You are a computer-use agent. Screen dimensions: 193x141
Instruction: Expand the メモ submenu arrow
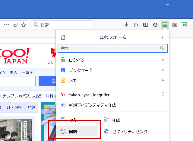pyautogui.click(x=163, y=80)
